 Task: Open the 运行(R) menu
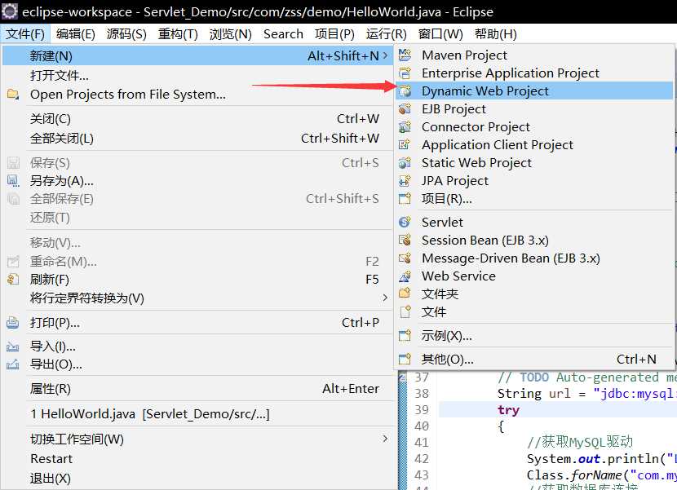387,33
